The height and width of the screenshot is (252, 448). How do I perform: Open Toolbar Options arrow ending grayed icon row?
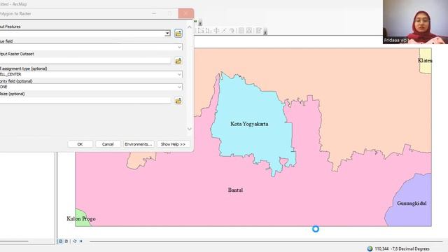pos(265,31)
